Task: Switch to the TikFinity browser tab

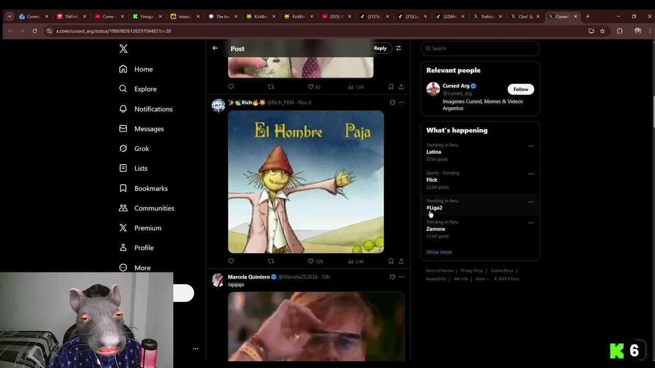Action: pyautogui.click(x=71, y=16)
